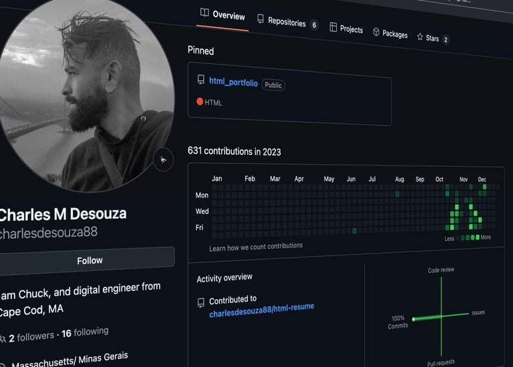This screenshot has height=367, width=513.
Task: Click the Pull requests chart label
Action: [x=441, y=363]
